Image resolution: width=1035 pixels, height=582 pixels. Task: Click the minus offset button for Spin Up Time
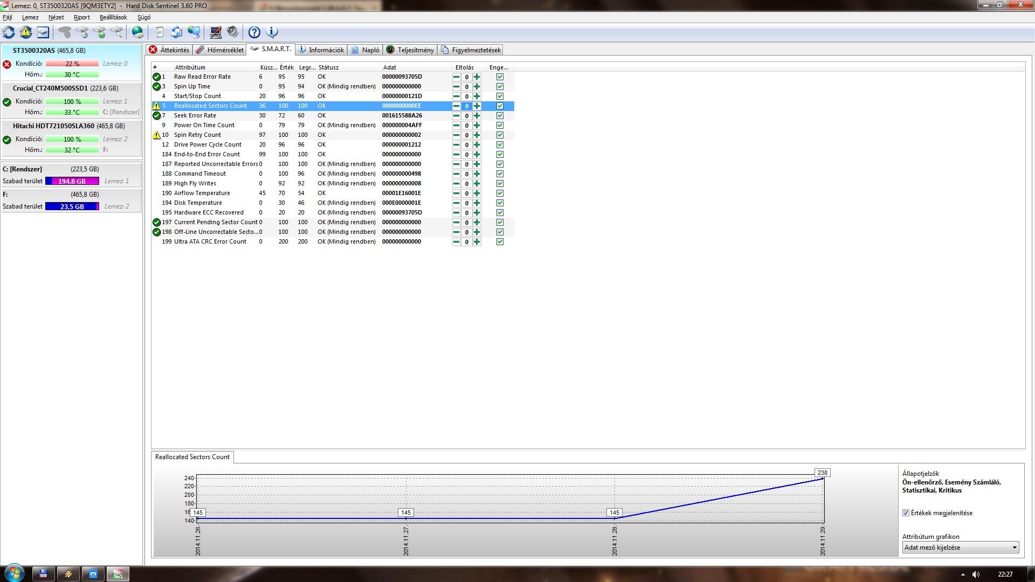(457, 86)
